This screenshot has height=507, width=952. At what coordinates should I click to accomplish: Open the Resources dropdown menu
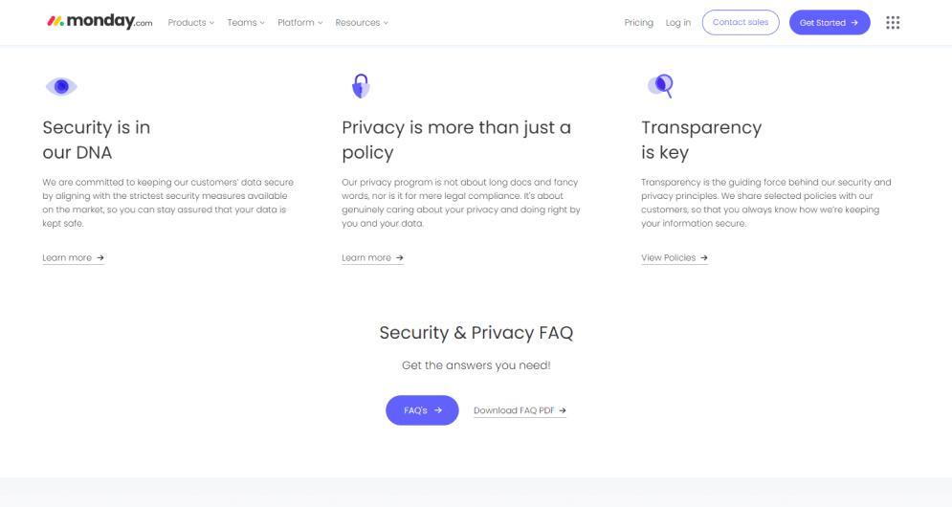click(362, 23)
